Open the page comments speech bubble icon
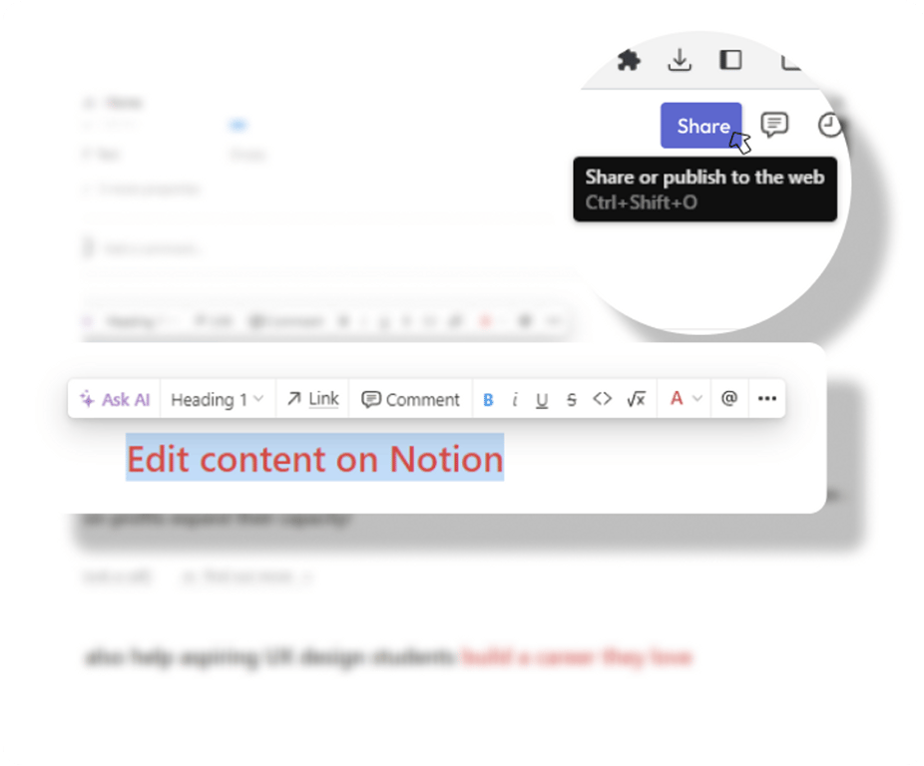 (774, 125)
